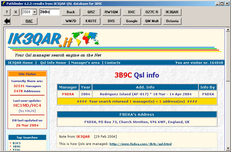Click the Pathfinder lightning title bar icon
This screenshot has height=152, width=231.
[4, 3]
